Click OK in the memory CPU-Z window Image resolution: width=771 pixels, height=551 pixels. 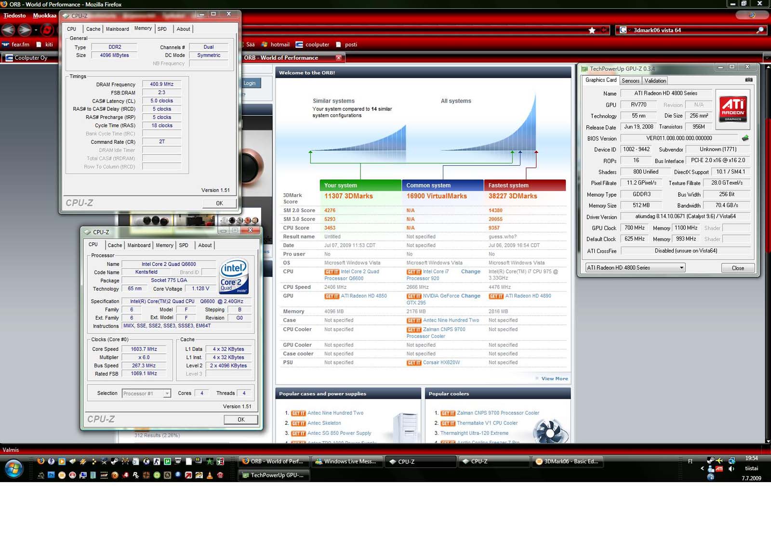click(x=219, y=203)
